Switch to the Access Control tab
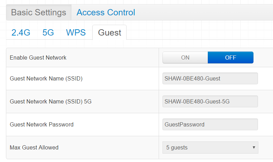The image size is (273, 162). 106,13
